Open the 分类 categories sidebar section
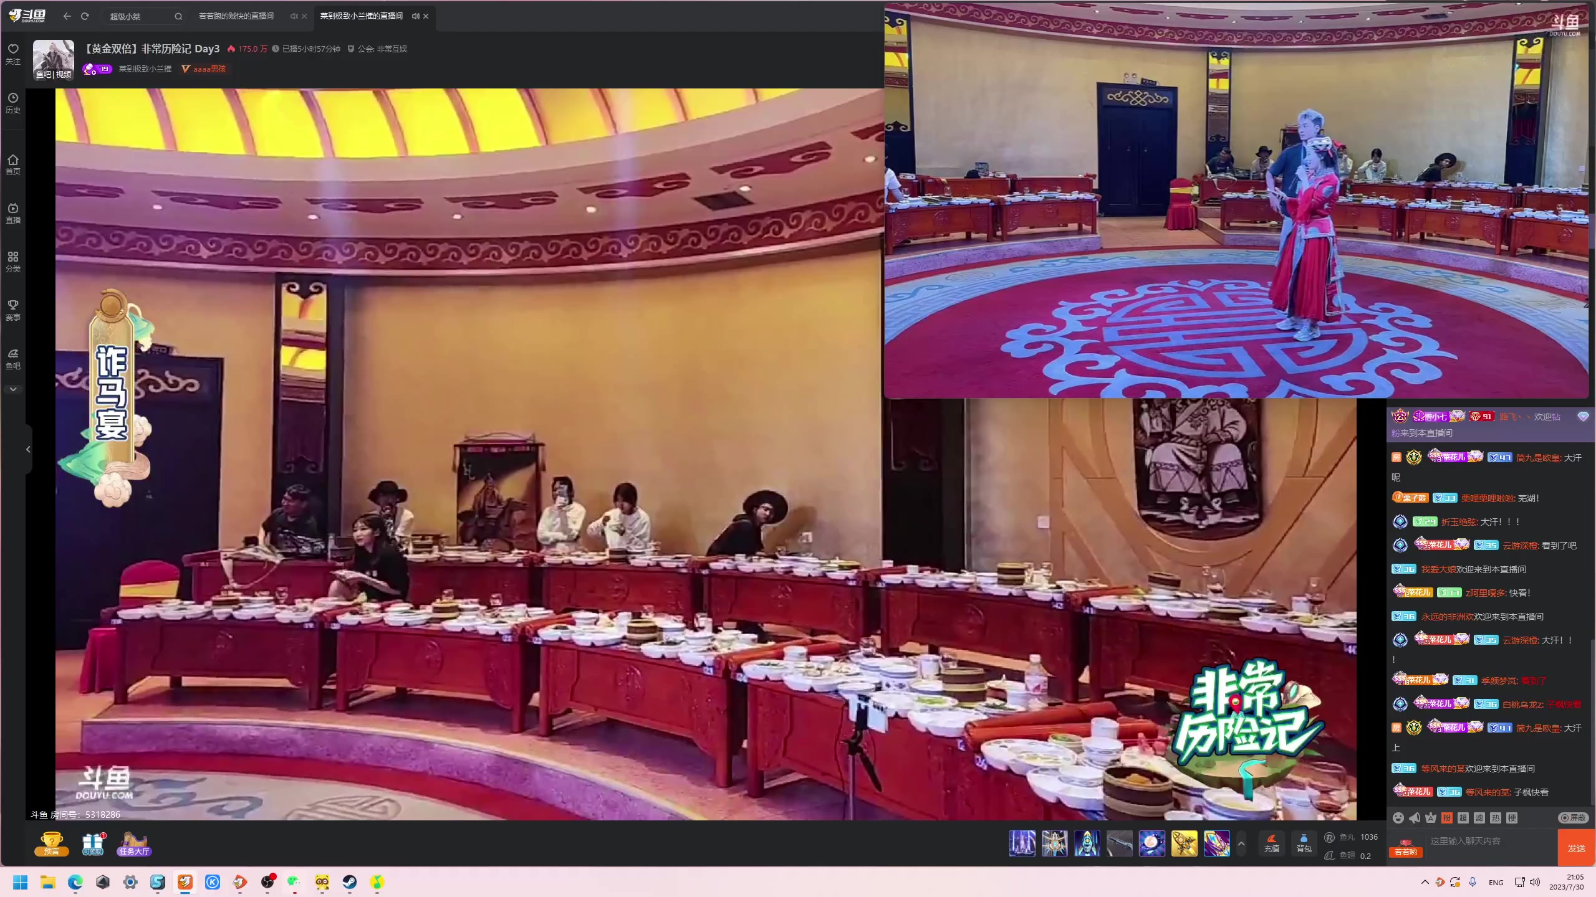The image size is (1596, 897). (x=13, y=262)
